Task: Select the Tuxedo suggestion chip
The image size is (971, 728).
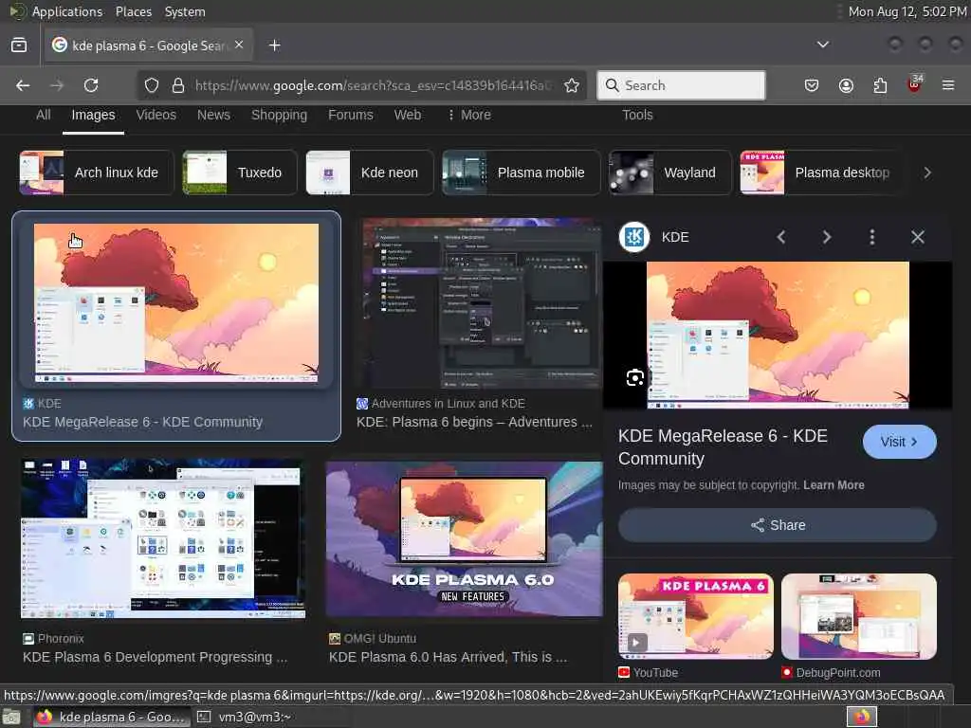Action: click(x=240, y=173)
